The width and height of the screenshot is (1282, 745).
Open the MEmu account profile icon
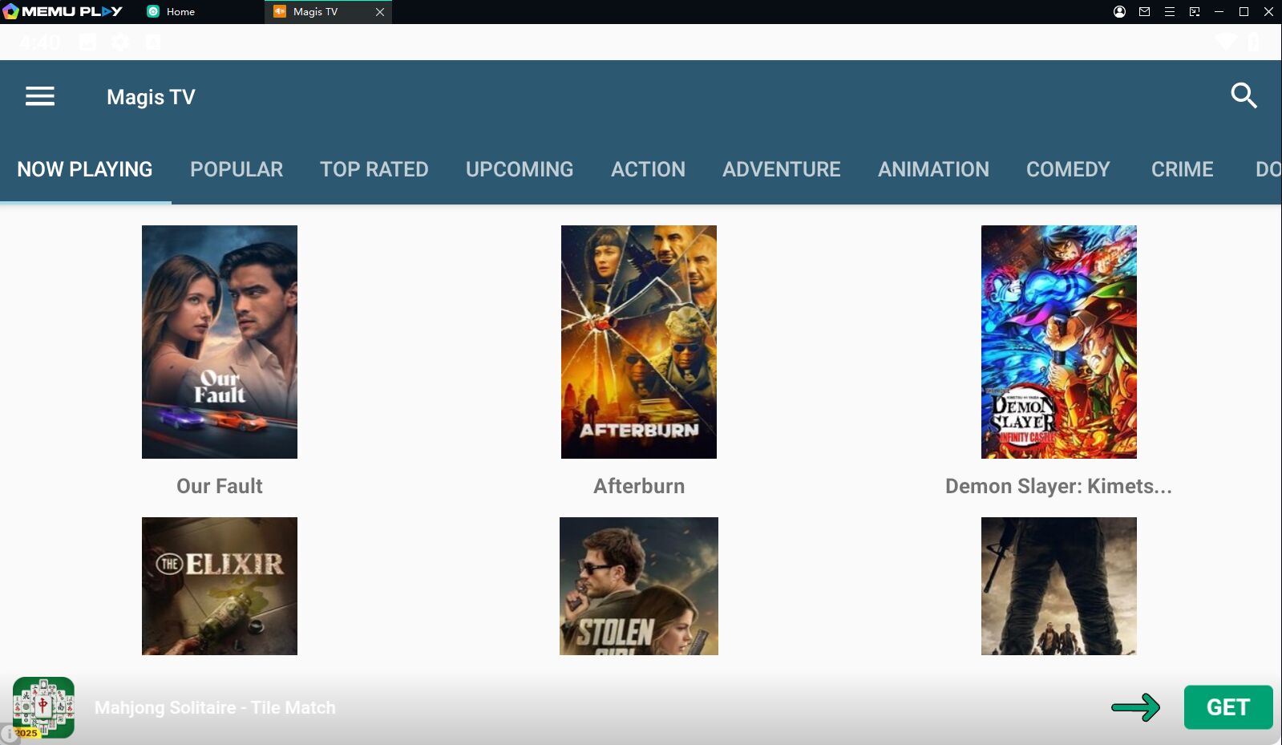tap(1119, 12)
